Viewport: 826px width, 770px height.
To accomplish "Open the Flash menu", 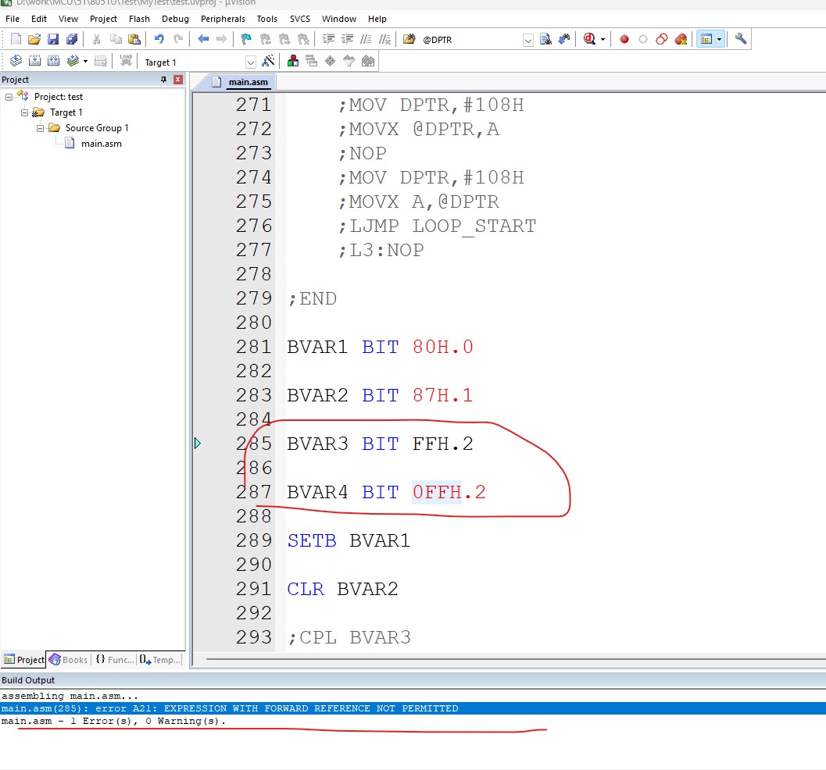I will [139, 19].
